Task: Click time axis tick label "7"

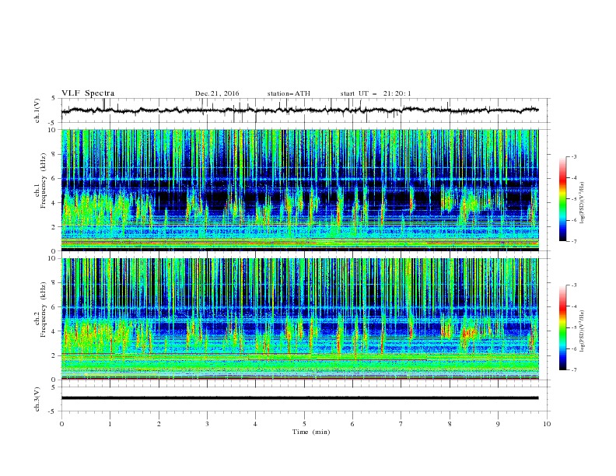Action: click(401, 424)
